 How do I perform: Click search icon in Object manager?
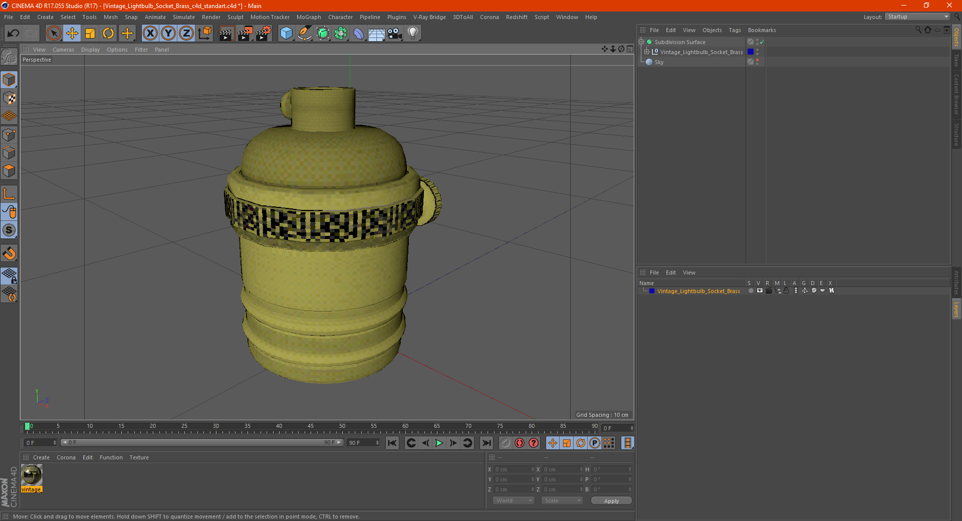[x=918, y=30]
